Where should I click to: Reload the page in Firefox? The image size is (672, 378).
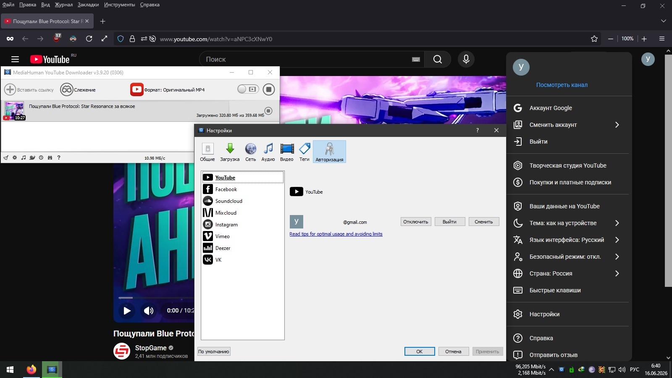coord(89,39)
